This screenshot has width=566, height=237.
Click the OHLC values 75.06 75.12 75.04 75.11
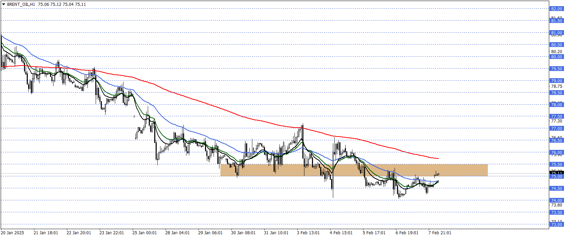62,4
